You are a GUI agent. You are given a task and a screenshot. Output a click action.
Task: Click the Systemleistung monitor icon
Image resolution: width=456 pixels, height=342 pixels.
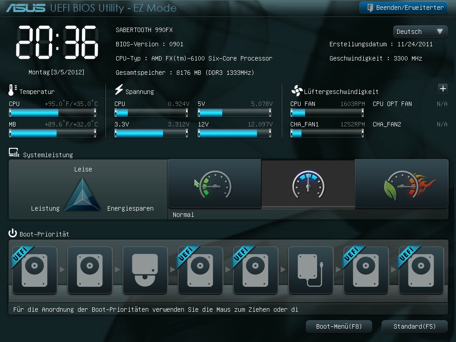[14, 153]
